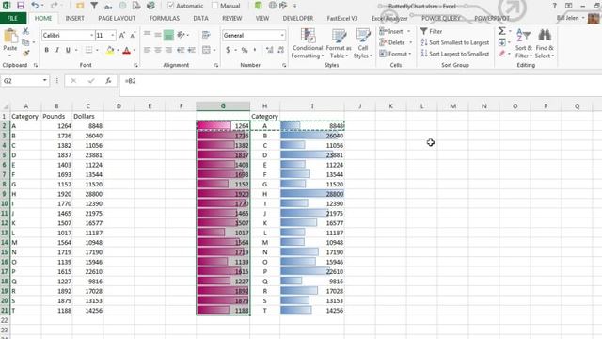
Task: Click the Cut scissors icon
Action: pos(25,31)
